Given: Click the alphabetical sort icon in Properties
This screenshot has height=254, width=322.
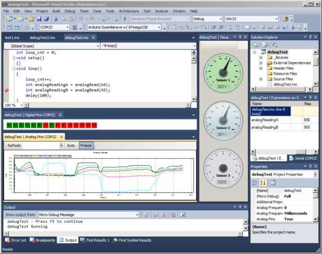Looking at the screenshot, I should (263, 182).
